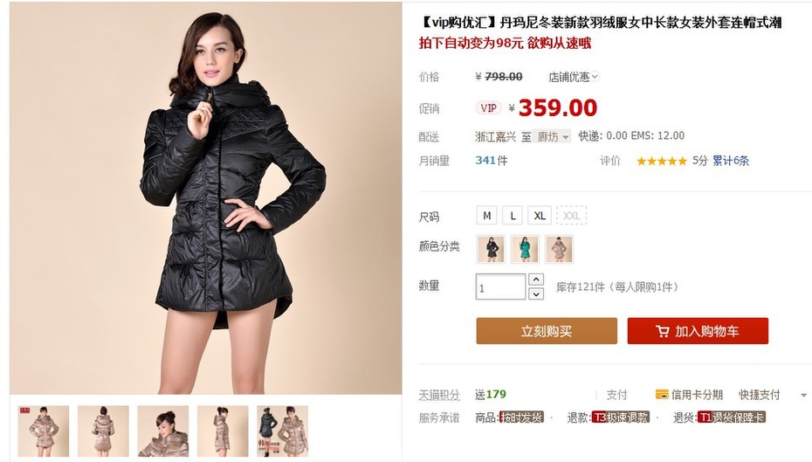Click the shopping cart icon in 加入购物车
This screenshot has height=462, width=812.
tap(662, 331)
